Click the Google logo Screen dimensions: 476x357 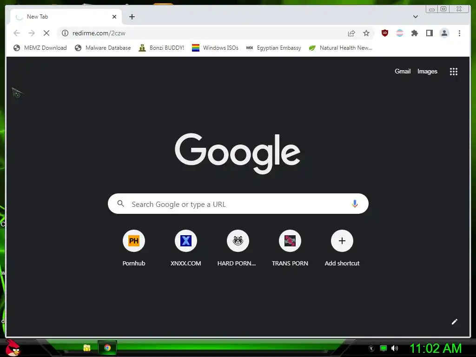pyautogui.click(x=238, y=153)
